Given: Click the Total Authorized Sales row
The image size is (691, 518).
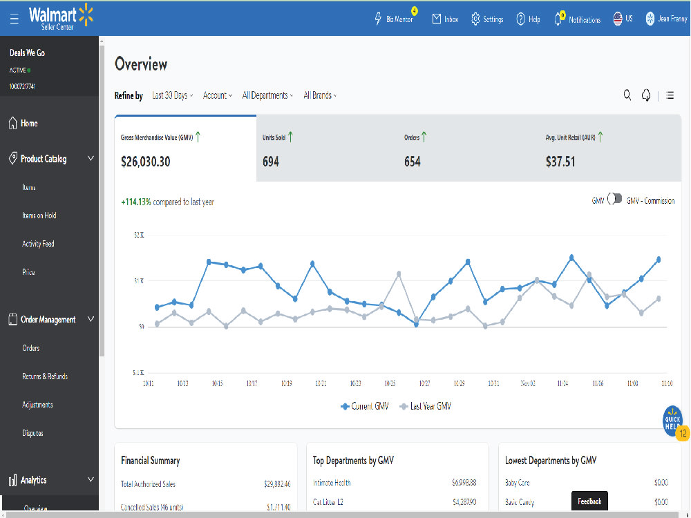Looking at the screenshot, I should click(x=206, y=484).
